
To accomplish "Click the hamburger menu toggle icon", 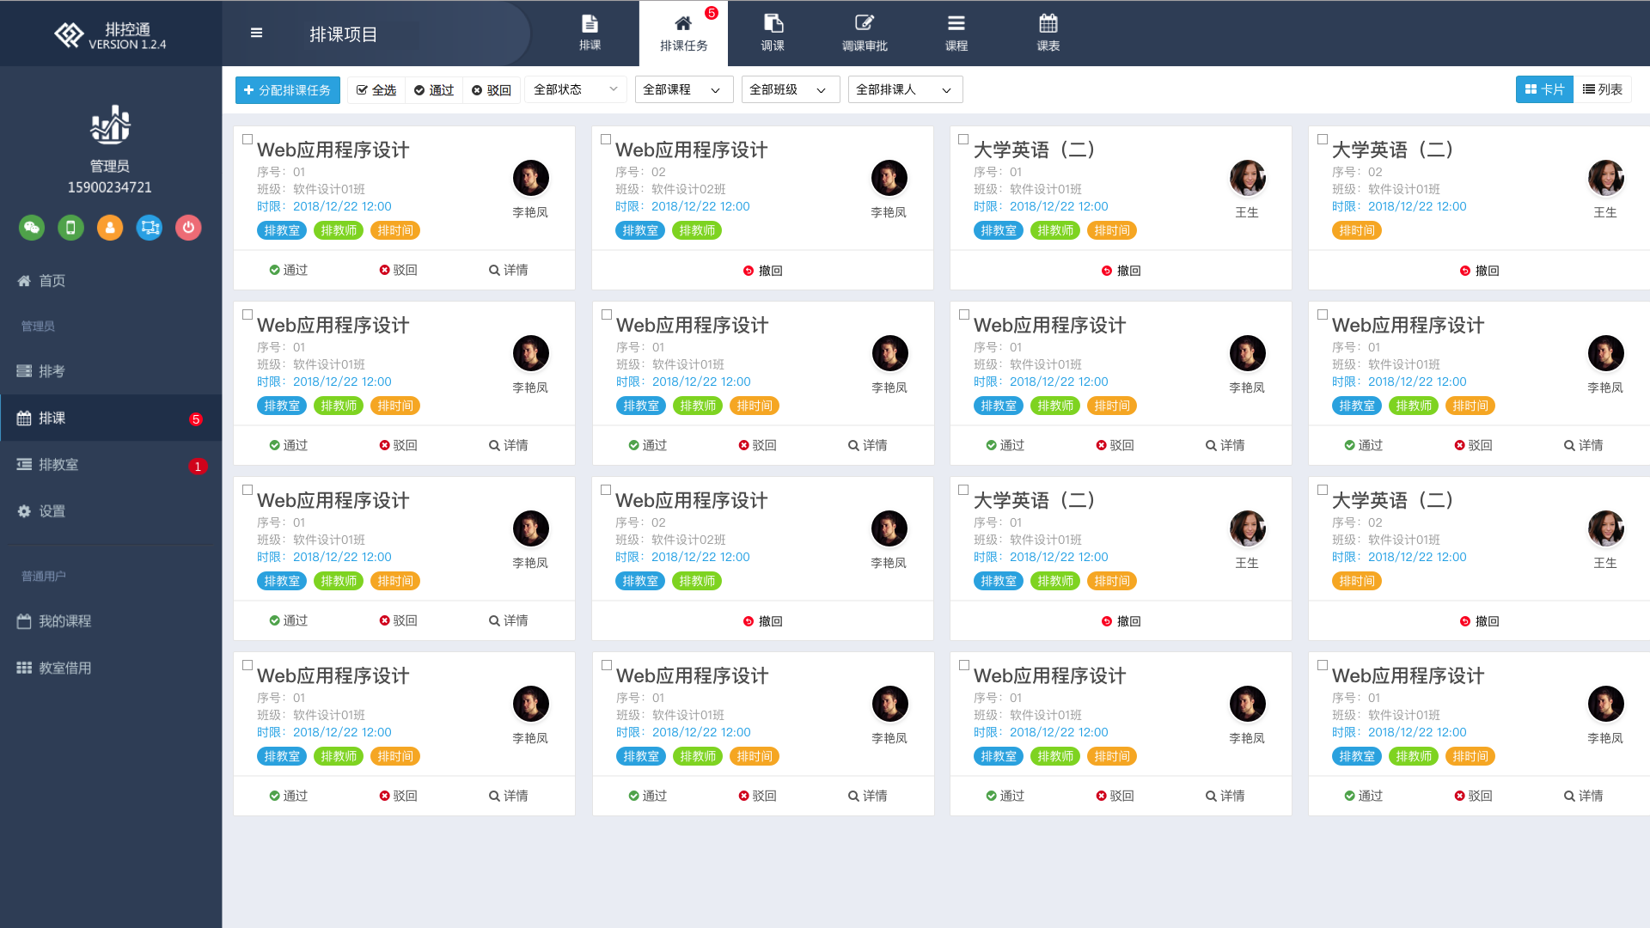I will click(256, 33).
